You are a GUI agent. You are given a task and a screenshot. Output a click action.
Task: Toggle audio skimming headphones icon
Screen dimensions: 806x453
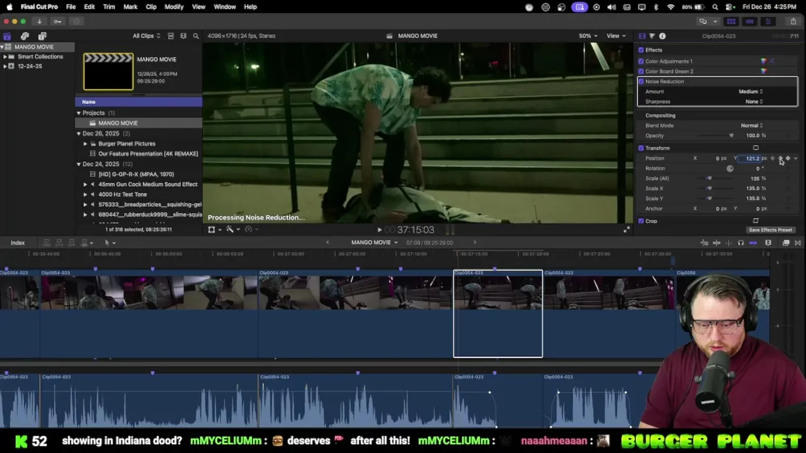coord(741,243)
